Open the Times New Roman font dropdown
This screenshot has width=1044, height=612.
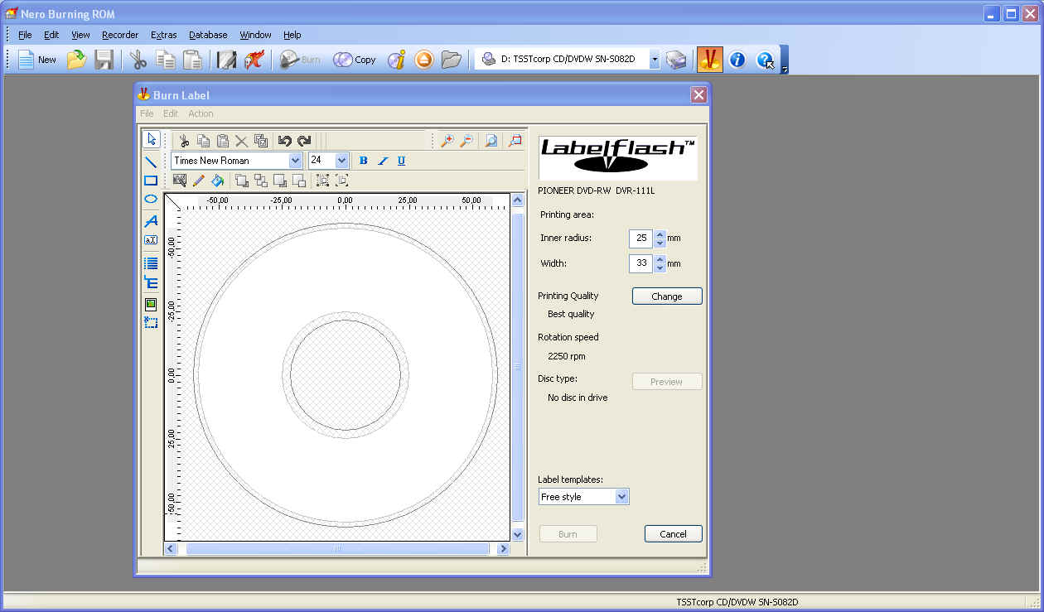(x=295, y=161)
